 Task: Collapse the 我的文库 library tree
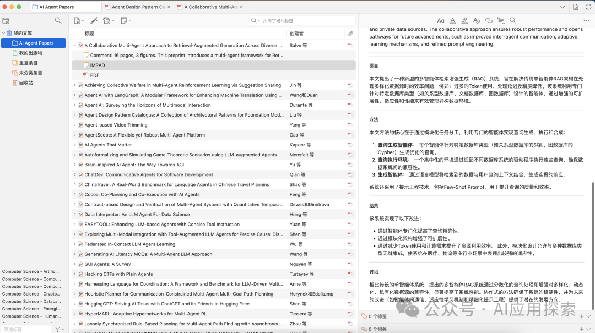click(x=4, y=33)
